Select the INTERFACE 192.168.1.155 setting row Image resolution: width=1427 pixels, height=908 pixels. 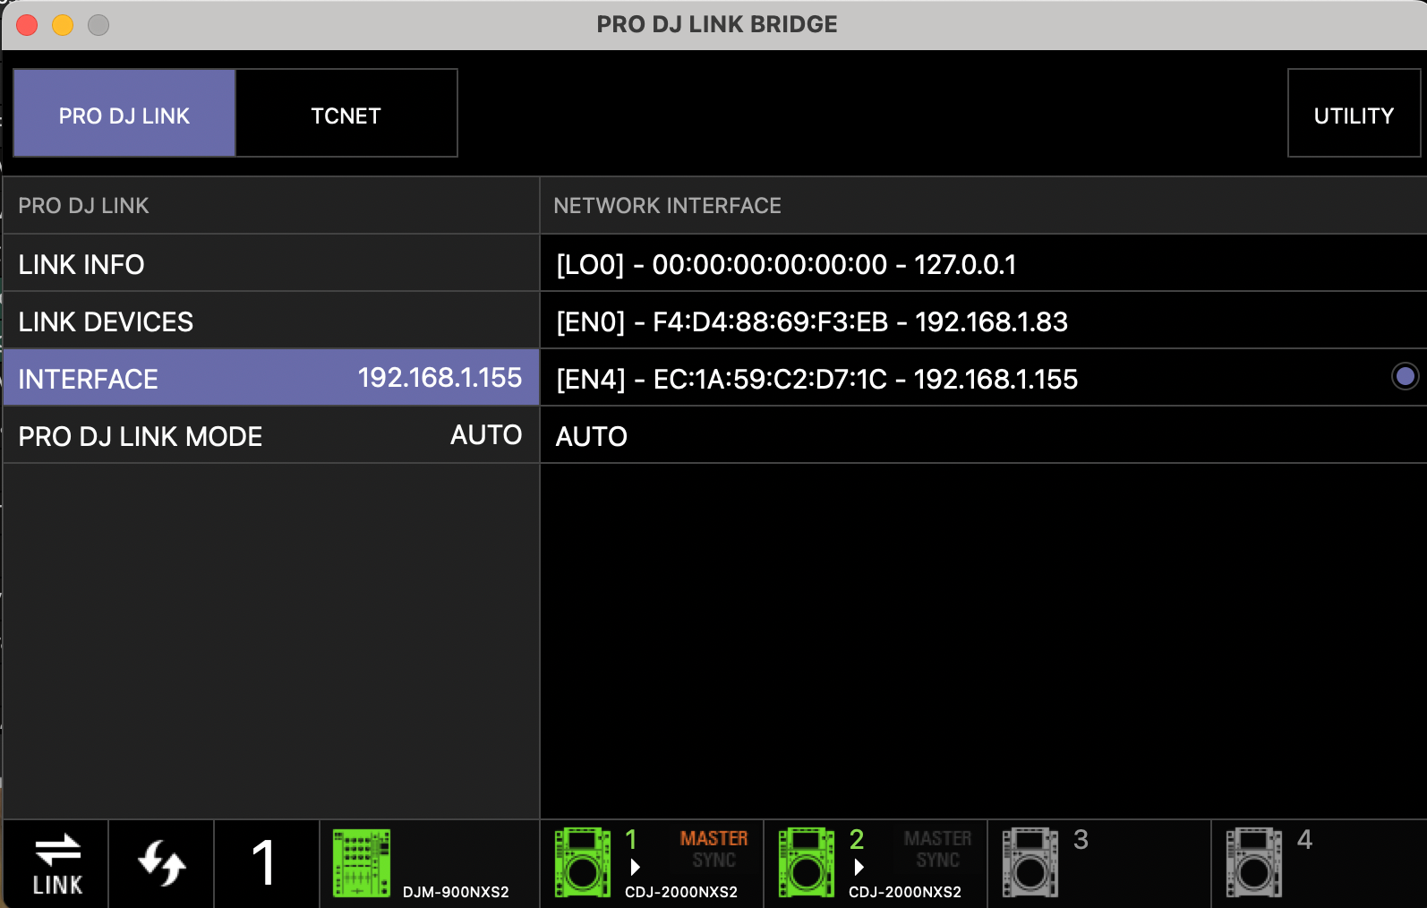pos(270,378)
